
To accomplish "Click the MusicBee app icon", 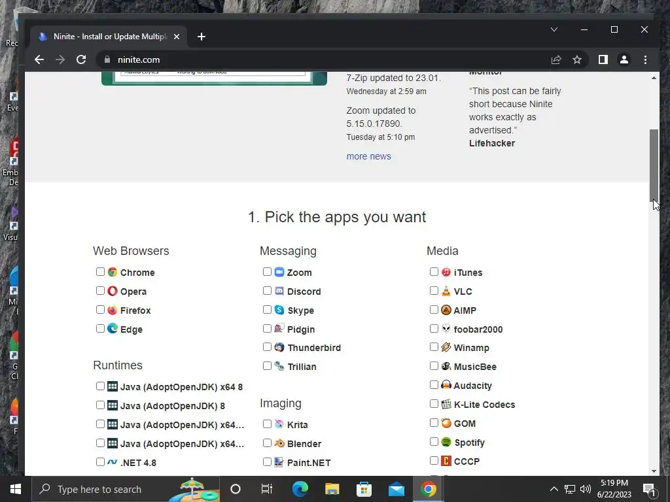I will (x=446, y=366).
